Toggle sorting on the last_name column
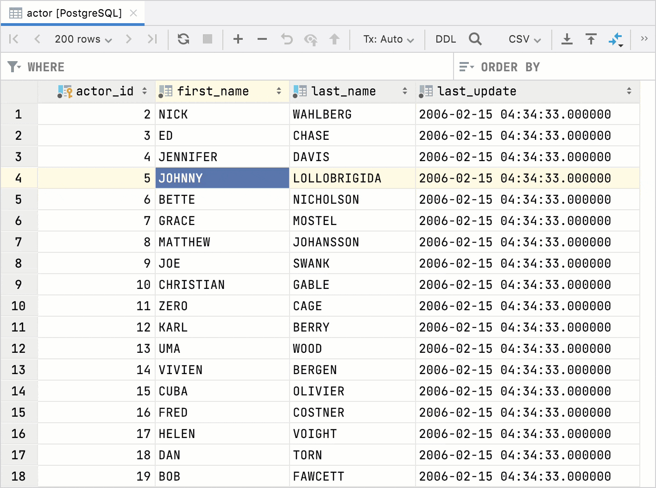Viewport: 656px width, 488px height. pos(405,91)
